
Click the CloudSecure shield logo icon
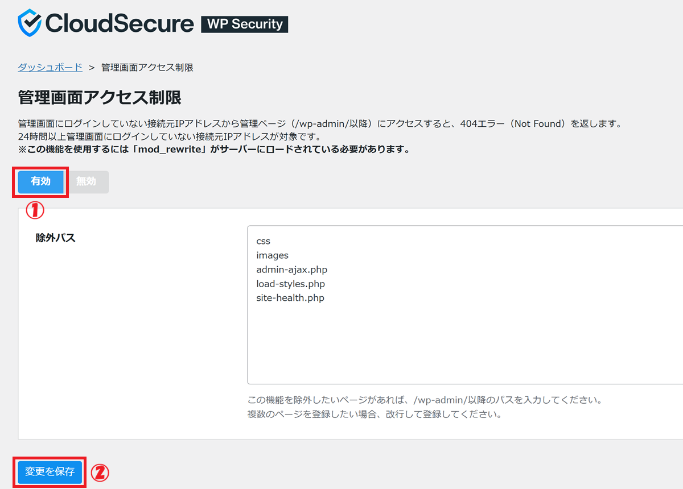click(x=30, y=23)
